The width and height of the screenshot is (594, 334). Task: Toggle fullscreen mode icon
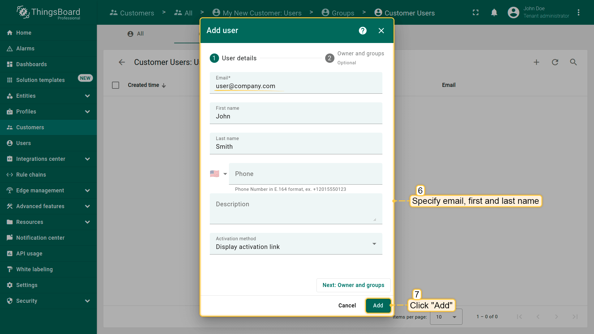coord(476,13)
